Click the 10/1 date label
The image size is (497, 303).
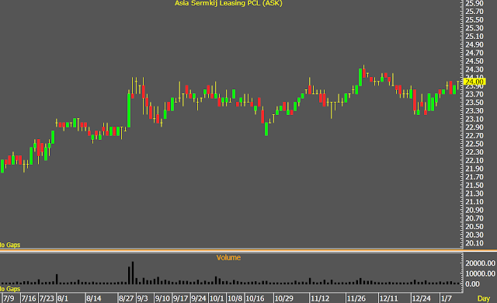tap(217, 298)
